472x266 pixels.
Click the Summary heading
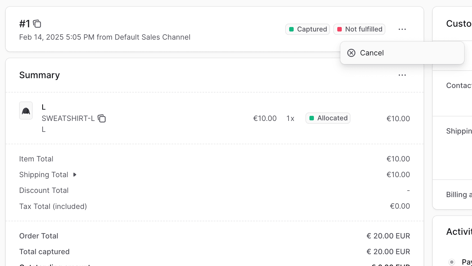tap(39, 75)
